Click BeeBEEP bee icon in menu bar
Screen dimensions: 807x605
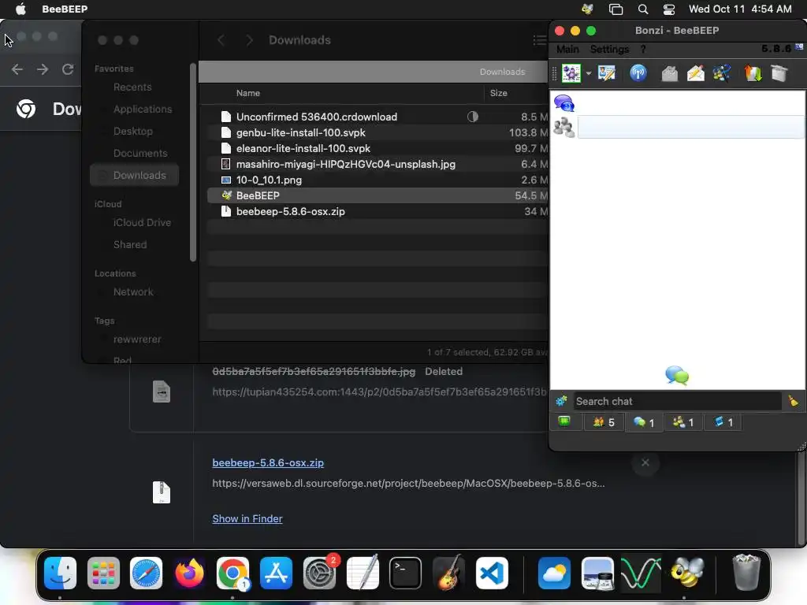point(587,9)
